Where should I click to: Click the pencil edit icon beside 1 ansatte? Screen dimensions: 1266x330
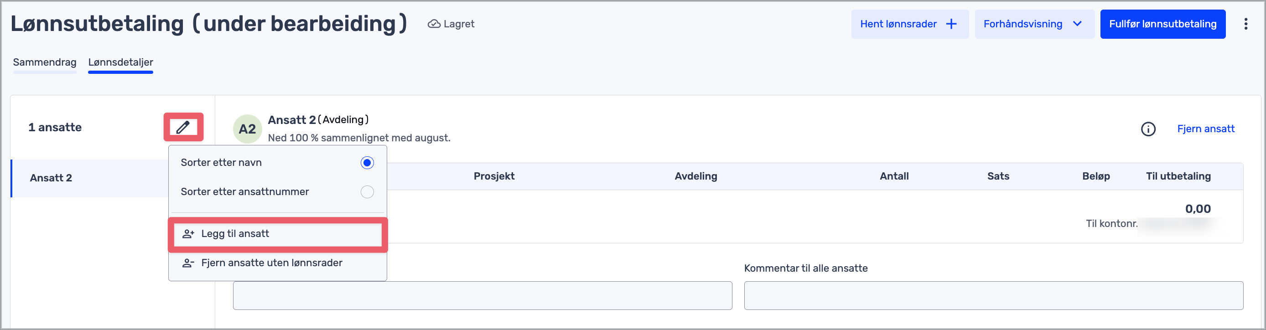[183, 127]
